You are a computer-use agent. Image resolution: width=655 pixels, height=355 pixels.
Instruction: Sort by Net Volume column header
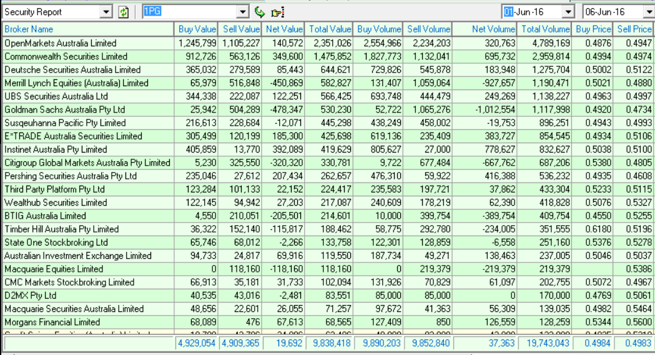(485, 29)
